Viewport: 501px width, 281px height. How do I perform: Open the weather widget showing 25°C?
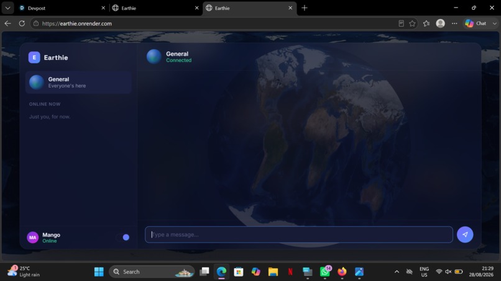click(x=24, y=272)
